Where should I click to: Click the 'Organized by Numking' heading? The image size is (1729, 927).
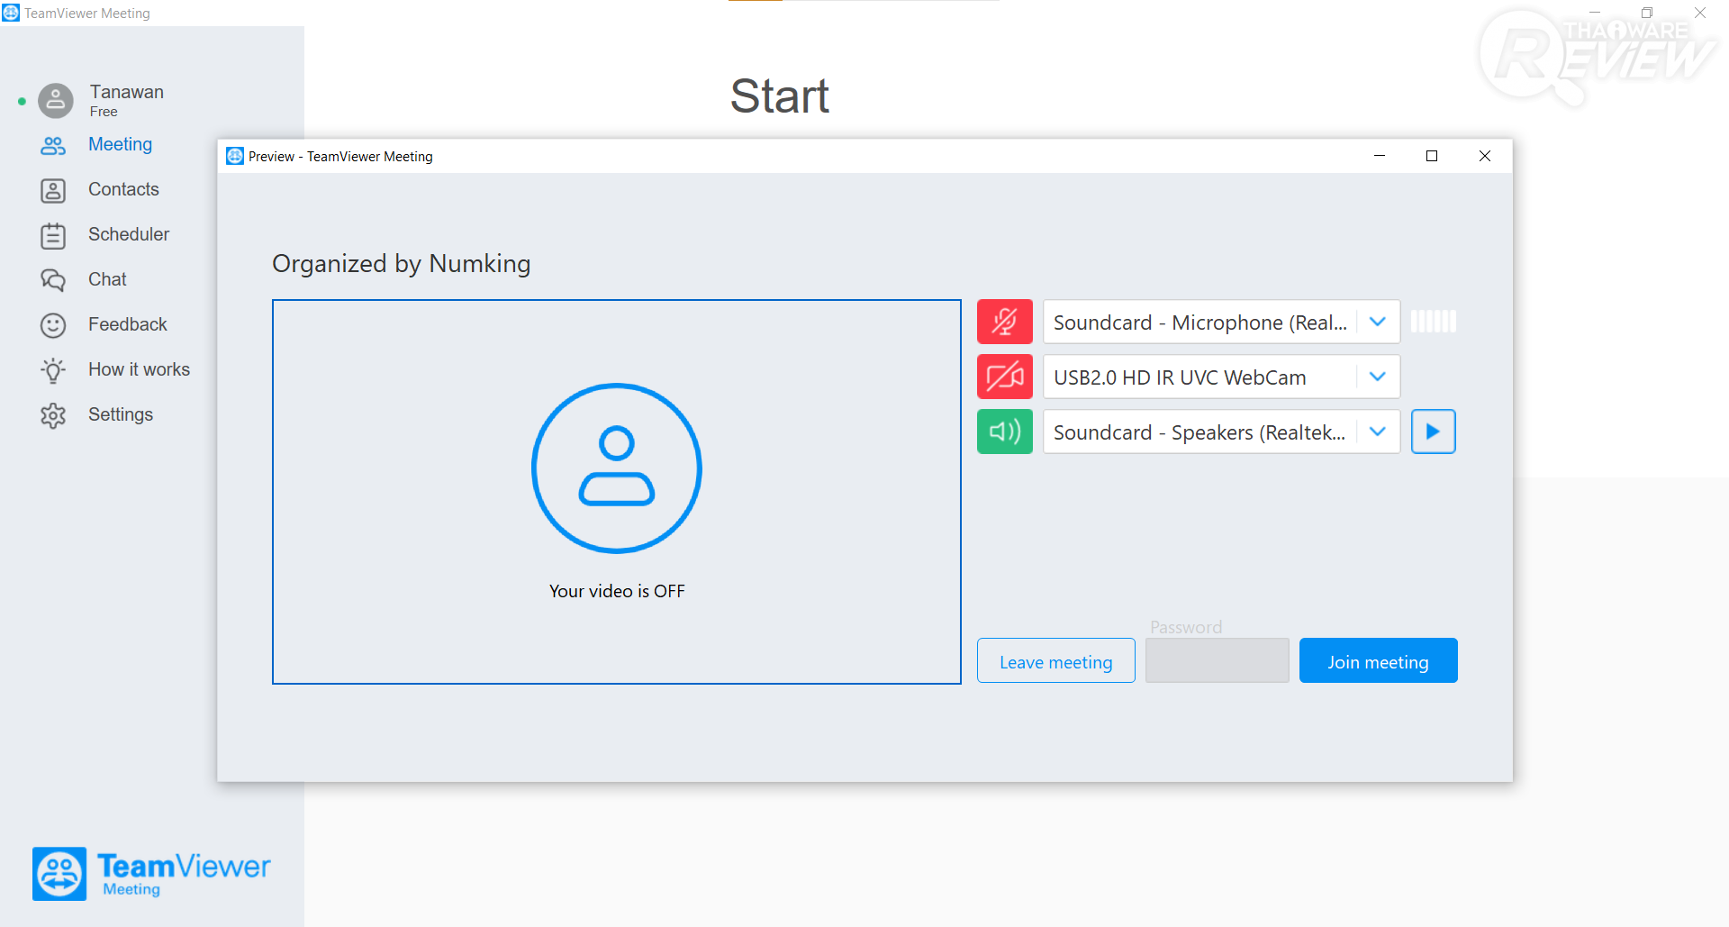click(x=402, y=263)
